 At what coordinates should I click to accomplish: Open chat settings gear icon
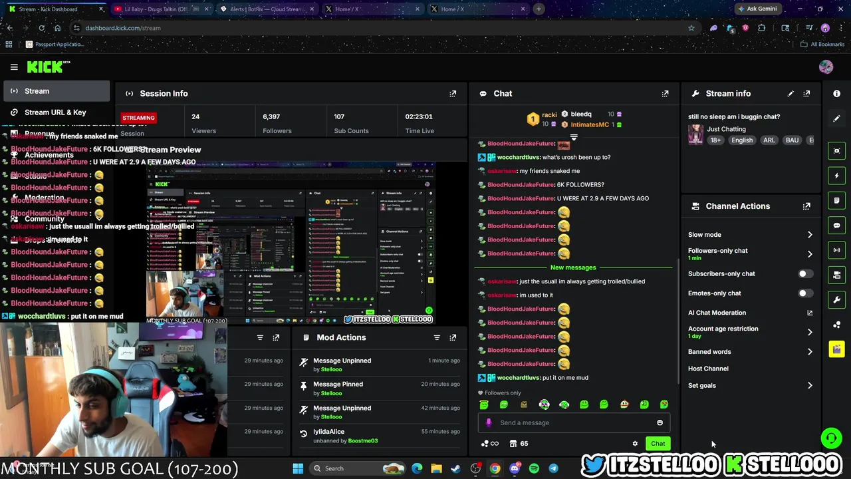[x=635, y=444]
